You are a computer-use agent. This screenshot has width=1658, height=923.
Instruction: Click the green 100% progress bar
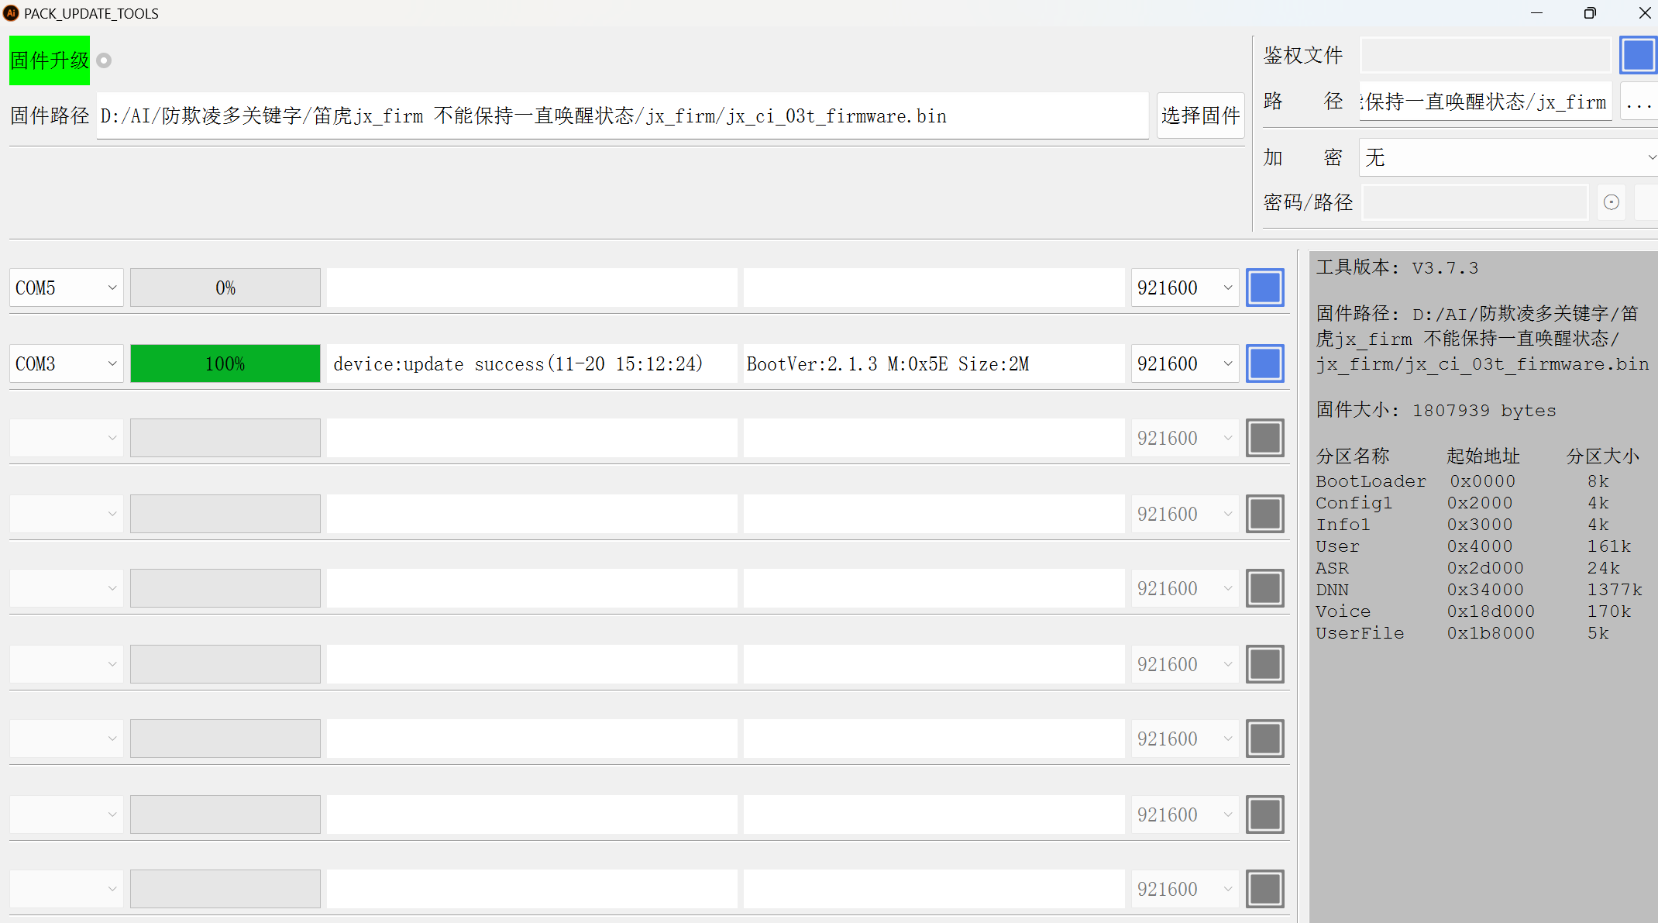225,363
